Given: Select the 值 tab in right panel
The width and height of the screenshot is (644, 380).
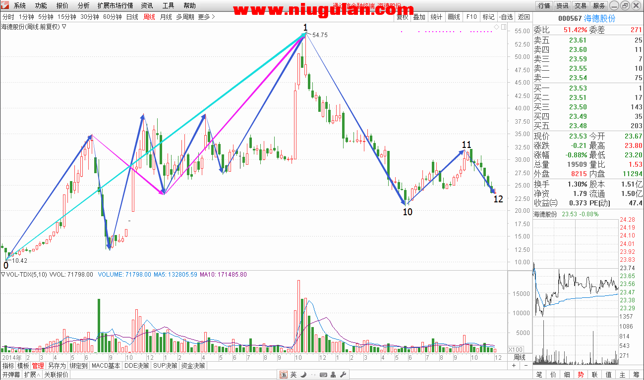Looking at the screenshot, I should pos(608,375).
